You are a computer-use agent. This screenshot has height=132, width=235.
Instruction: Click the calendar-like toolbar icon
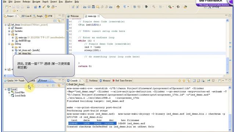pos(93,7)
